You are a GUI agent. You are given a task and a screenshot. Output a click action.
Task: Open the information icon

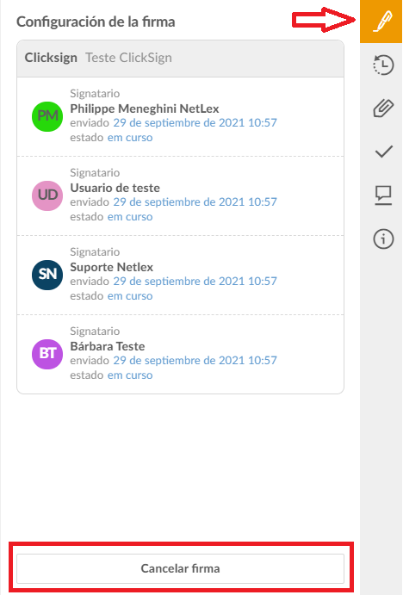pyautogui.click(x=383, y=239)
